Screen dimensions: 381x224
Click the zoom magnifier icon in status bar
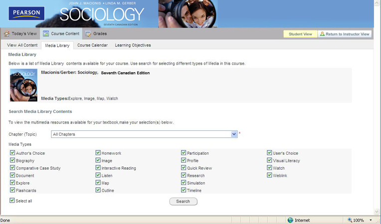pyautogui.click(x=350, y=220)
